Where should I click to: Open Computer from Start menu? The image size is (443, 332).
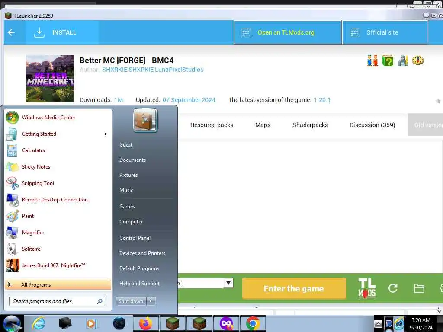[x=131, y=222]
